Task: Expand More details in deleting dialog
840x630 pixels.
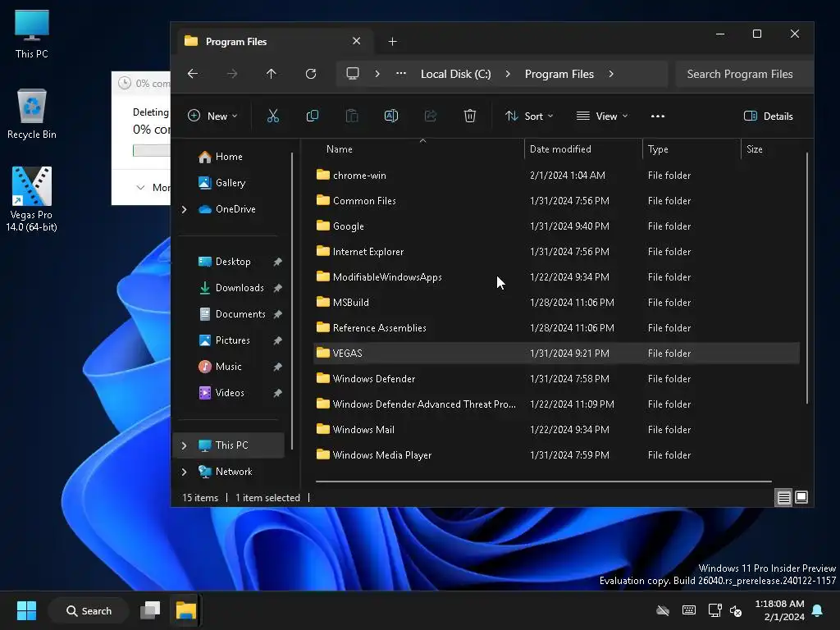Action: 152,188
